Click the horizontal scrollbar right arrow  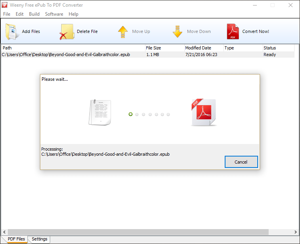(296, 232)
